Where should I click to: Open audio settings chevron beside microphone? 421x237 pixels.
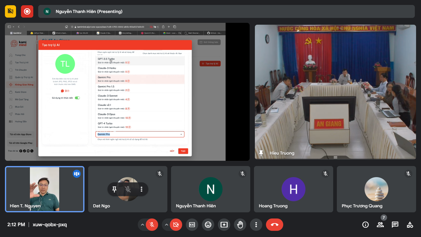pos(142,225)
